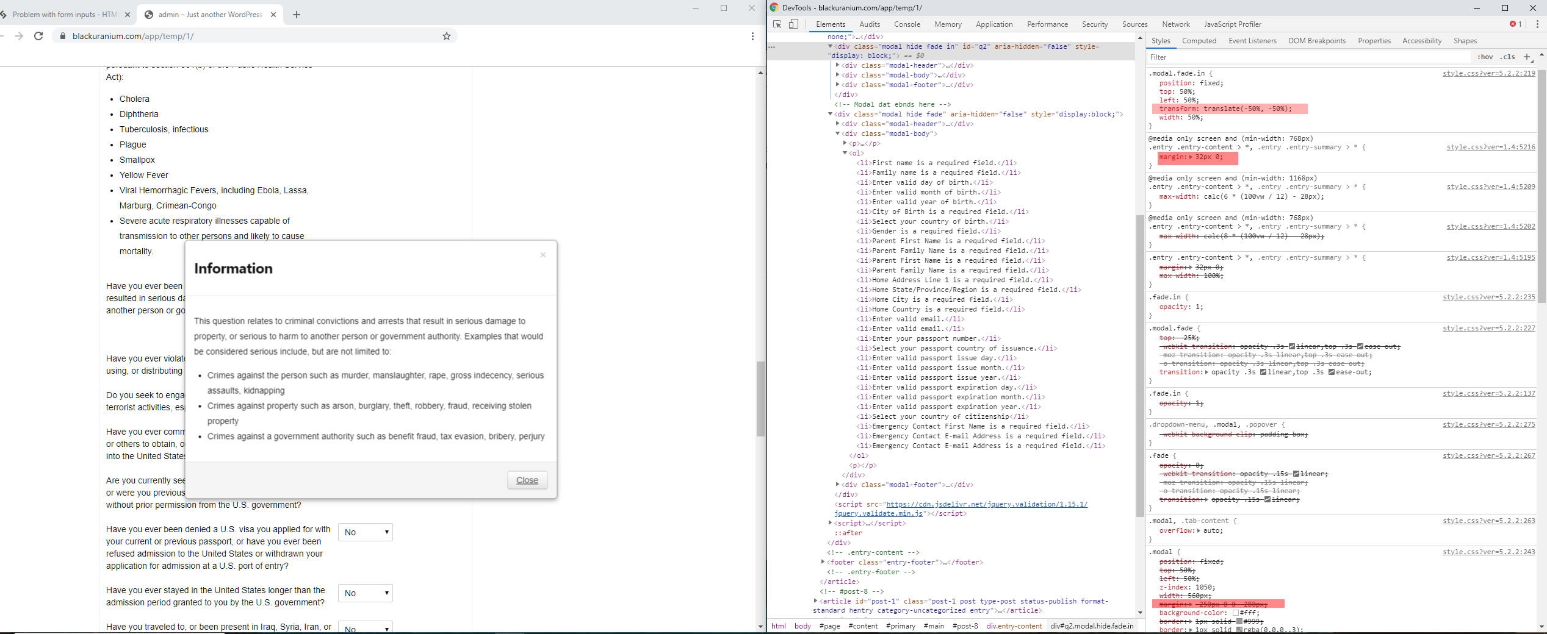Open the linear easing editor in the .modal.fade transition
Screen dimensions: 1547x634
pos(1263,372)
